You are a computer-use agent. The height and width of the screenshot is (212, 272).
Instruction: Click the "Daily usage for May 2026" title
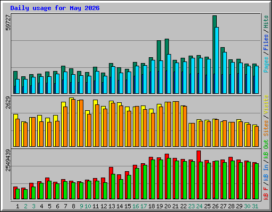(x=55, y=8)
